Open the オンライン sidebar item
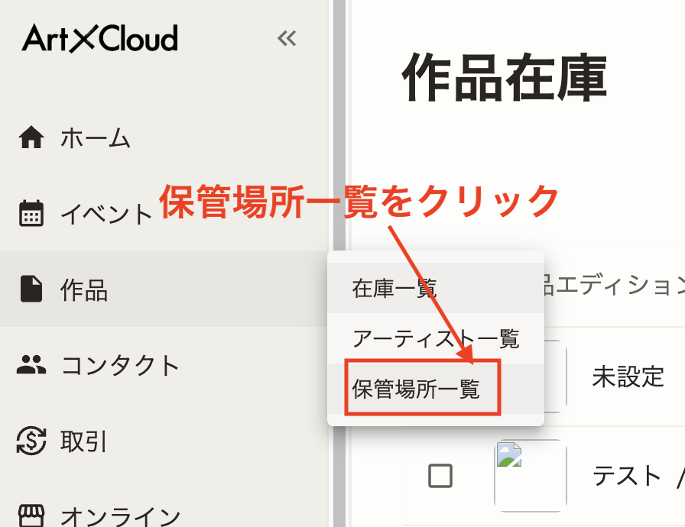This screenshot has height=527, width=685. [x=121, y=516]
